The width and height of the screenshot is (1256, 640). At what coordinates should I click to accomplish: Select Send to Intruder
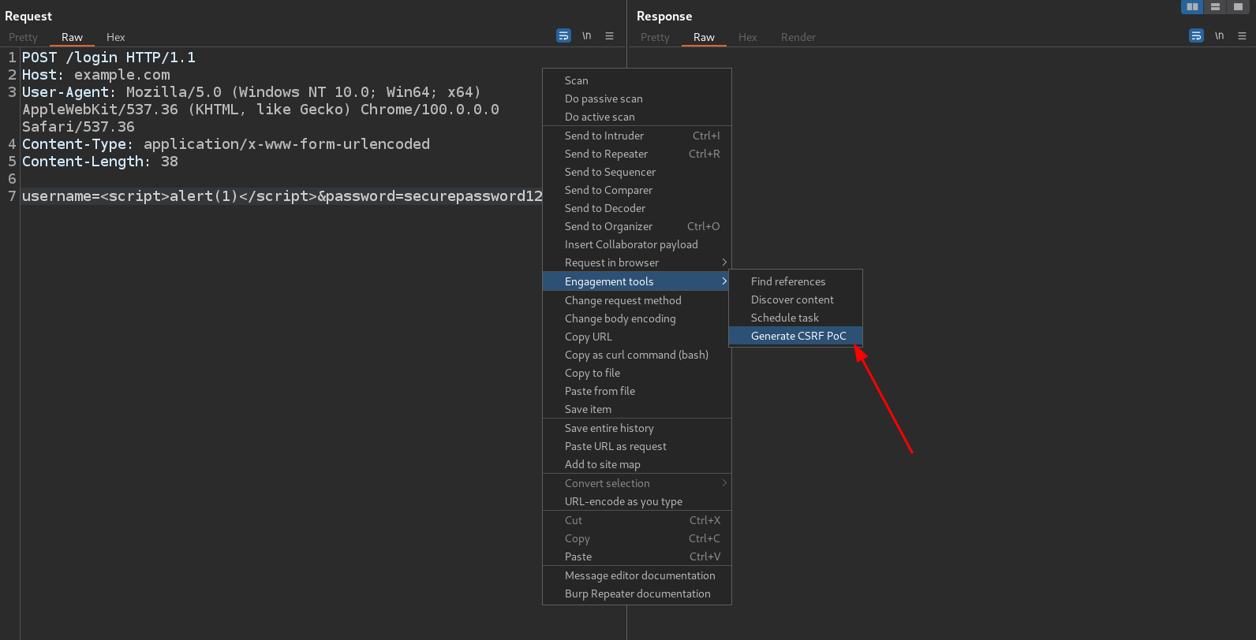point(637,136)
